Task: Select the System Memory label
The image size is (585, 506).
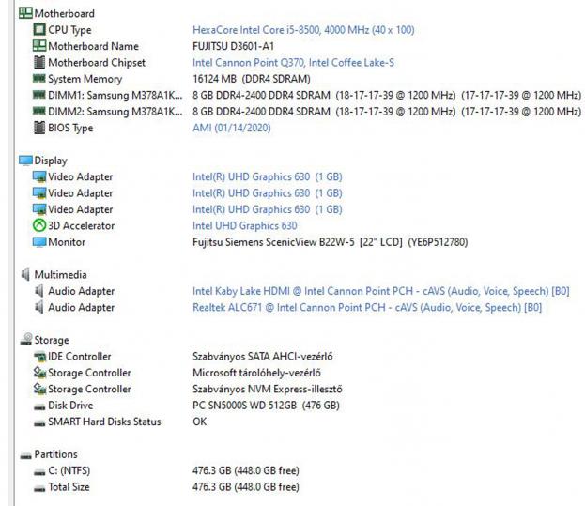Action: [85, 79]
